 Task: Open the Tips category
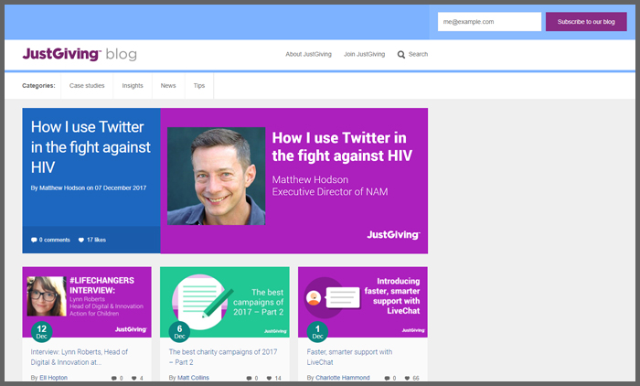coord(199,86)
